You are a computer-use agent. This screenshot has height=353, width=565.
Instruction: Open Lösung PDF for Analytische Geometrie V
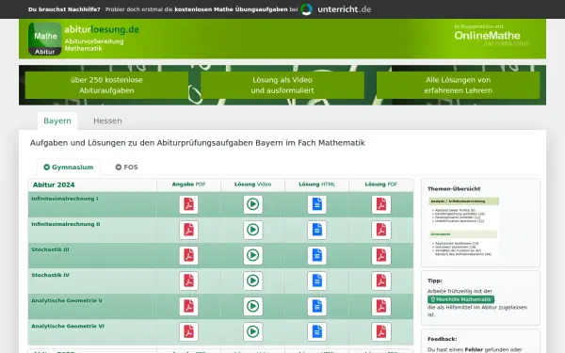381,306
